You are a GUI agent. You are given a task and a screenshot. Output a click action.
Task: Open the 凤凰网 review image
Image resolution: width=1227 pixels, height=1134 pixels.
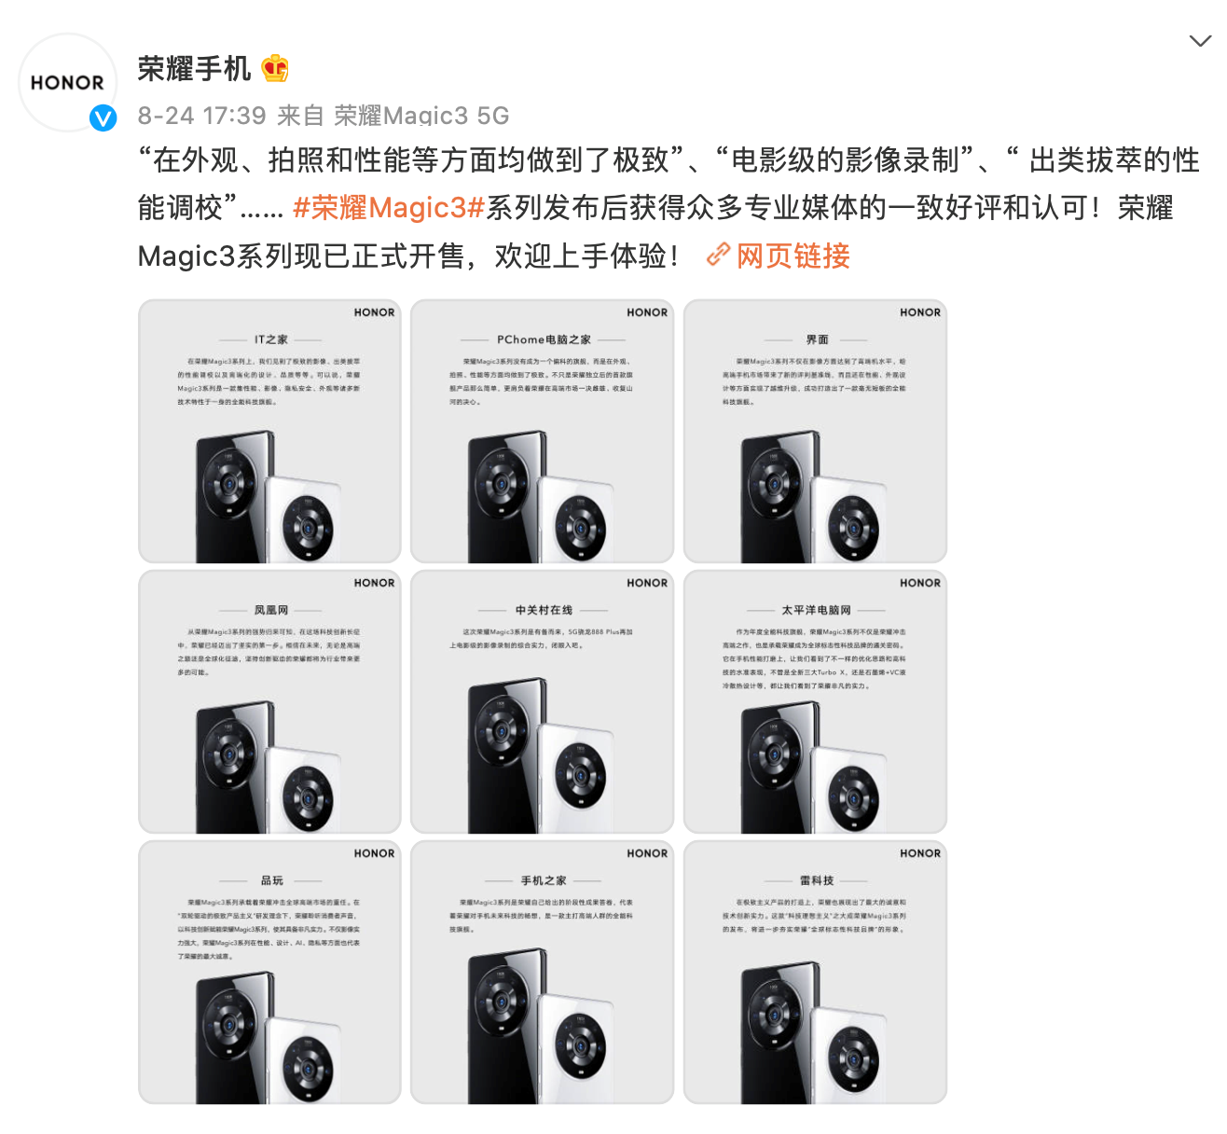269,701
